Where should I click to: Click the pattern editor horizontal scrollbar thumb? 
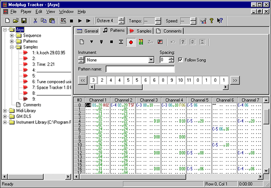[133, 177]
